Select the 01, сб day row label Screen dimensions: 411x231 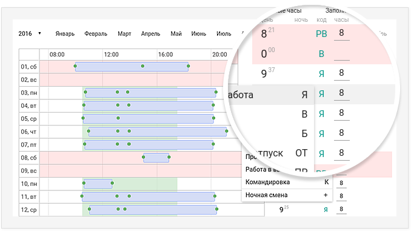click(29, 67)
